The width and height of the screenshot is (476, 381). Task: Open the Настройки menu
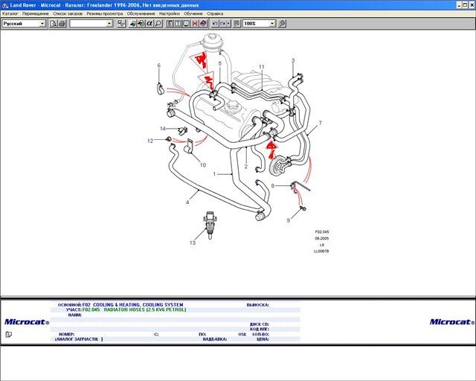point(170,13)
